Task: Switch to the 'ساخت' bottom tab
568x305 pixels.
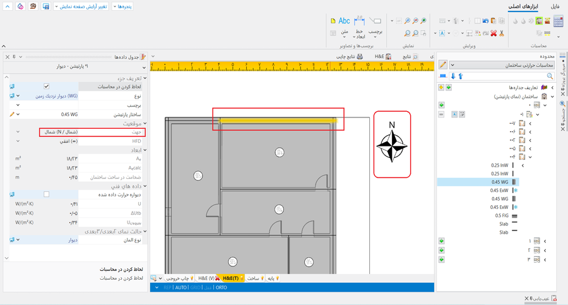Action: pos(253,278)
